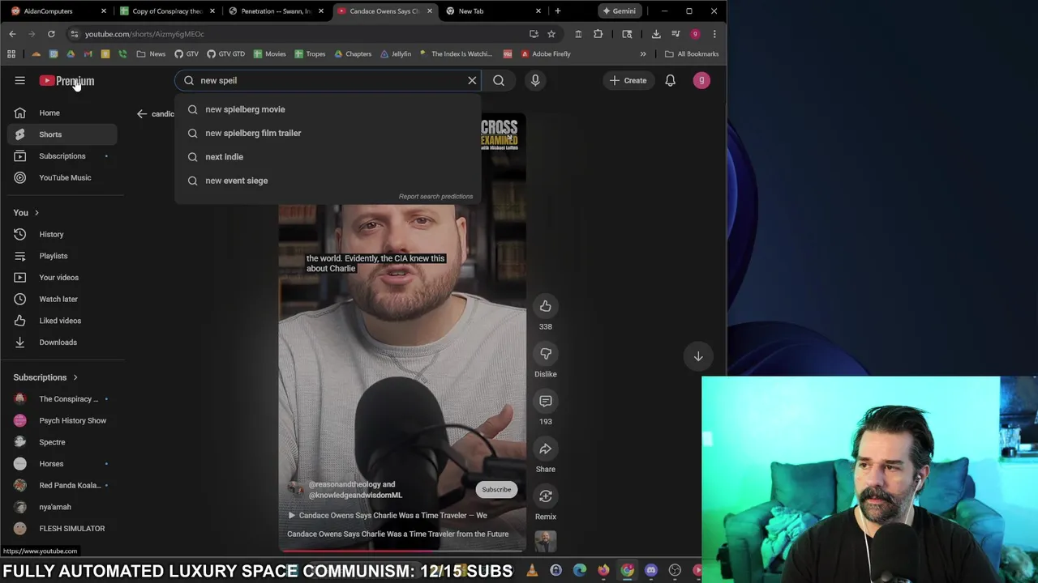The image size is (1038, 583).
Task: Bookmark this page with star
Action: coord(551,34)
